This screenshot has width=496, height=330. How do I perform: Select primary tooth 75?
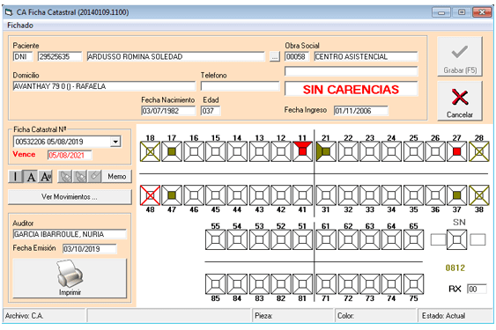click(x=414, y=284)
